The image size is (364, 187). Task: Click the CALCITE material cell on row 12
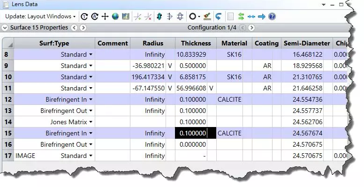229,99
